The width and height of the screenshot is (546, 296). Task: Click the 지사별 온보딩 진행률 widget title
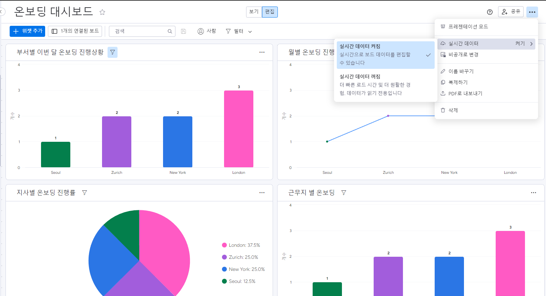click(x=46, y=193)
